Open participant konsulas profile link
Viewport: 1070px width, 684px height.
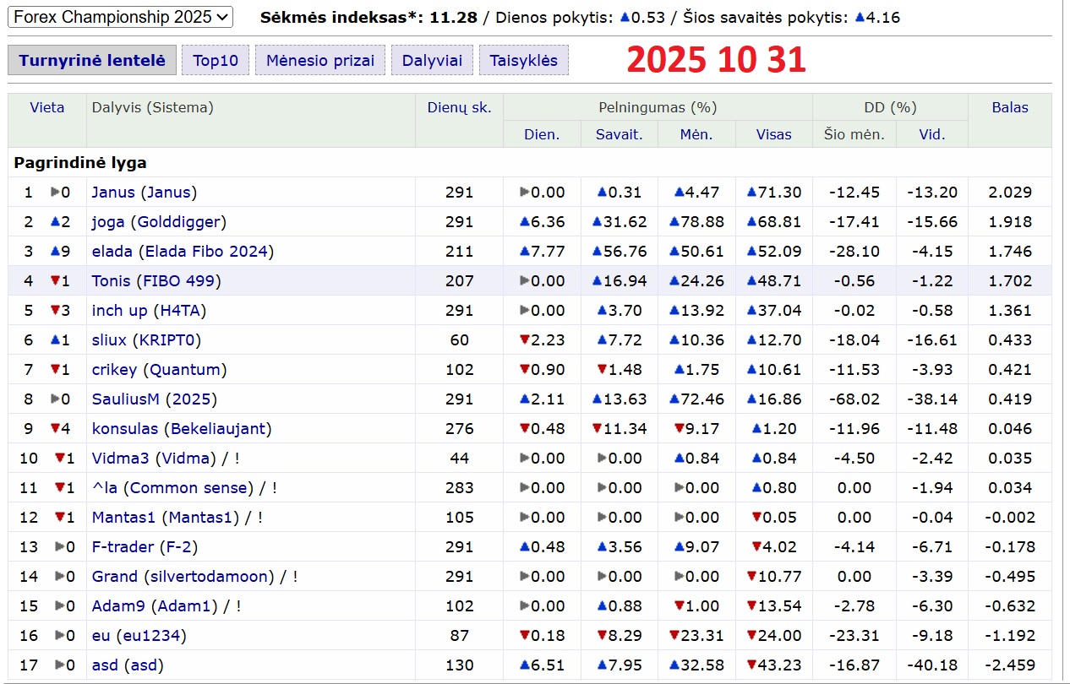tap(125, 429)
